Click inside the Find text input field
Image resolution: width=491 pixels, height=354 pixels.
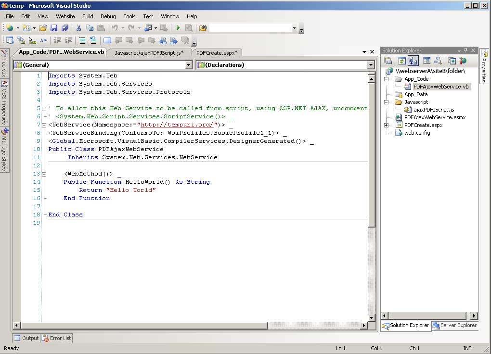tap(250, 28)
